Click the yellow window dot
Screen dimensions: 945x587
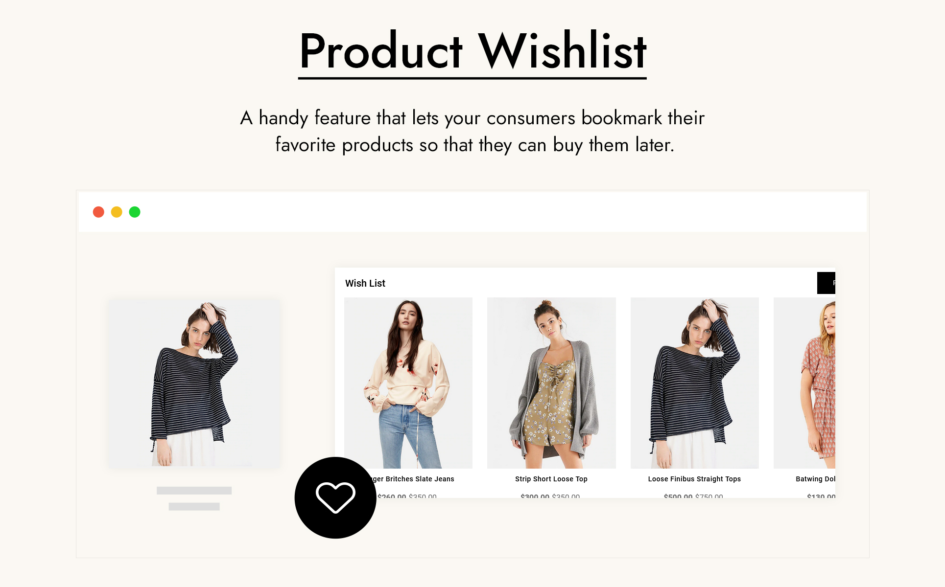(117, 212)
